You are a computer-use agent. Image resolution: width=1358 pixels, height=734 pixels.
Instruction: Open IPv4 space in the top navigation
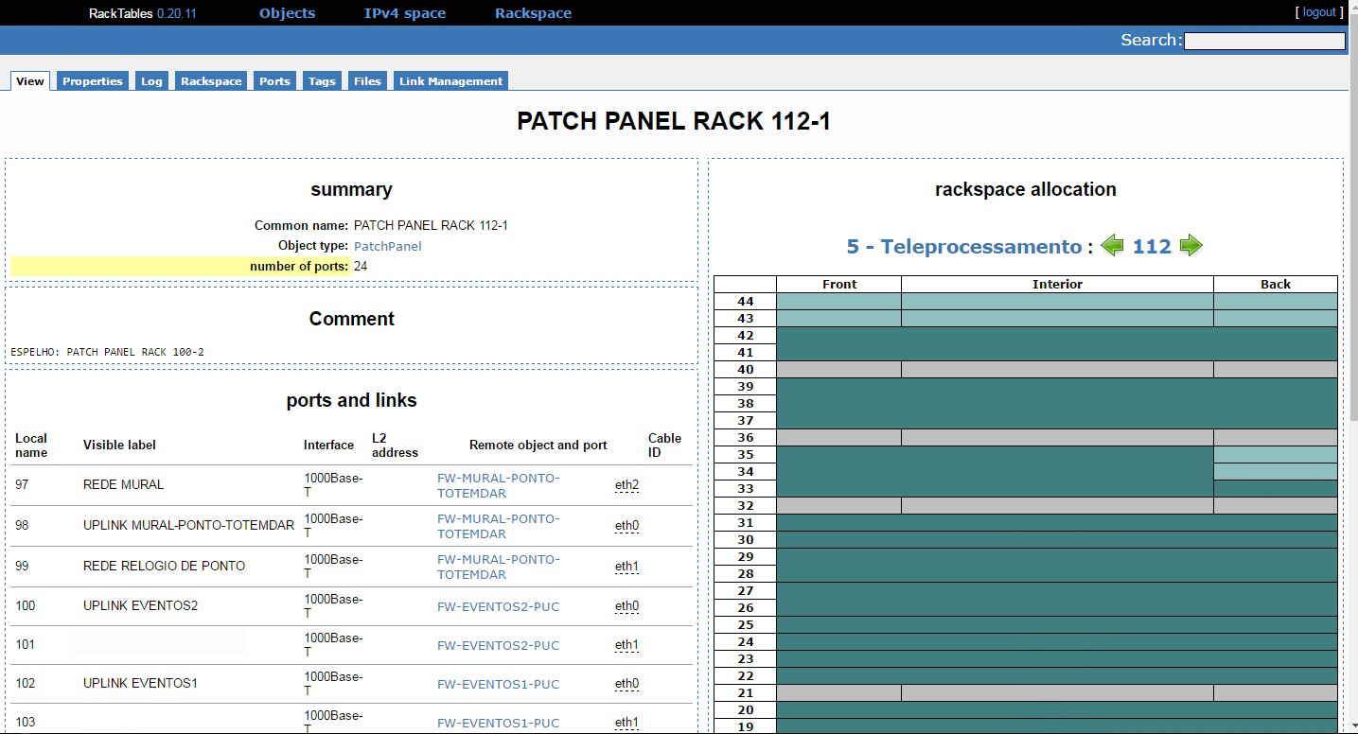pyautogui.click(x=405, y=13)
